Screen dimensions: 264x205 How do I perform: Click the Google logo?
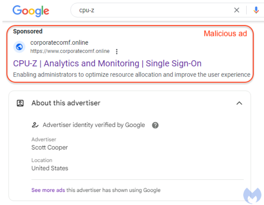(x=31, y=10)
